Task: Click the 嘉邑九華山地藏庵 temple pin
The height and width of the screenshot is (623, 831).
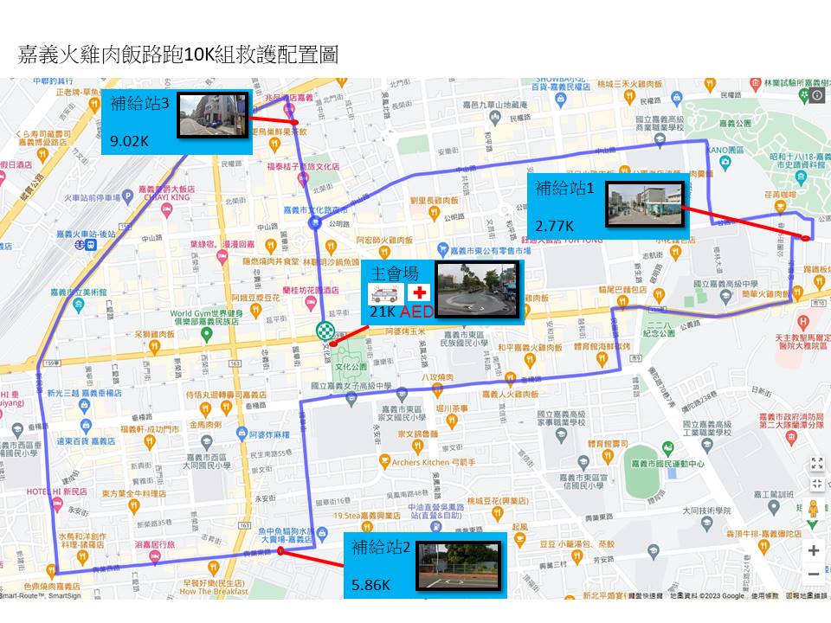Action: tap(495, 119)
